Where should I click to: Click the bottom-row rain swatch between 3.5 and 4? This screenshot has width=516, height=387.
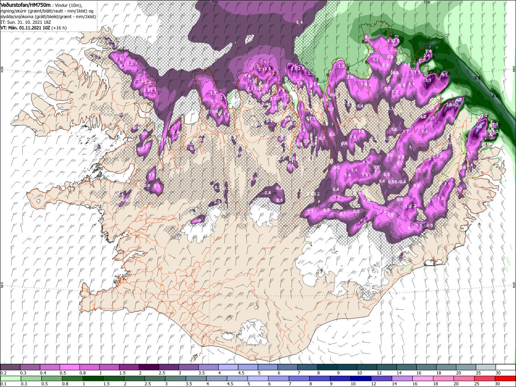(196, 378)
